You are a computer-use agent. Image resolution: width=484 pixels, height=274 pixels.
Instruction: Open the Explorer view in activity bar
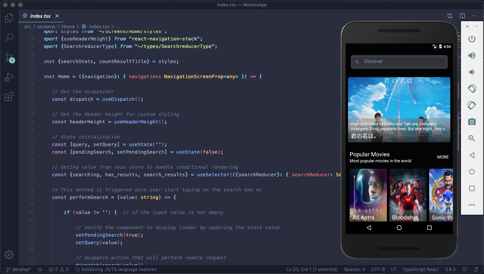(x=9, y=18)
